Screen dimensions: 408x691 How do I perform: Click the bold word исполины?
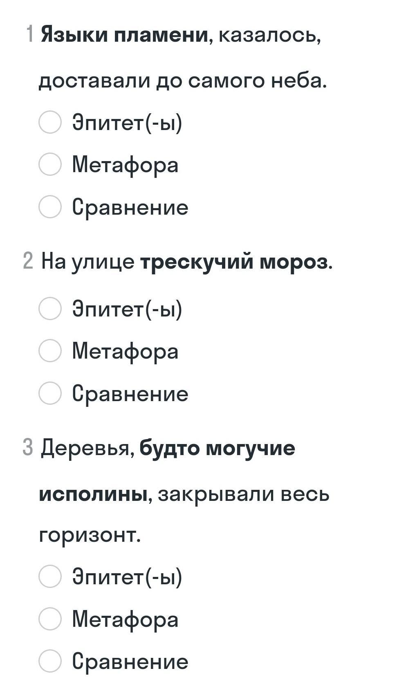[x=93, y=494]
